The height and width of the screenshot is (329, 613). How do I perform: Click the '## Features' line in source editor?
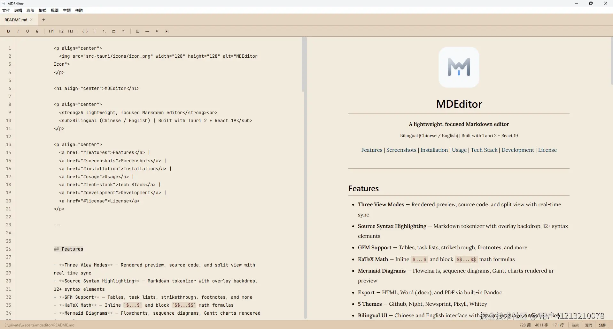pyautogui.click(x=68, y=249)
